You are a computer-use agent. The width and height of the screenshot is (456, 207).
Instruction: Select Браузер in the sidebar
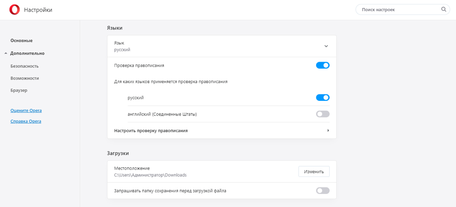click(19, 90)
